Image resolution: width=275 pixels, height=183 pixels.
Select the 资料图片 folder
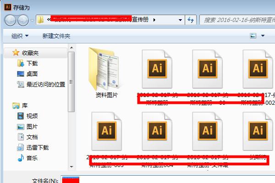click(106, 73)
